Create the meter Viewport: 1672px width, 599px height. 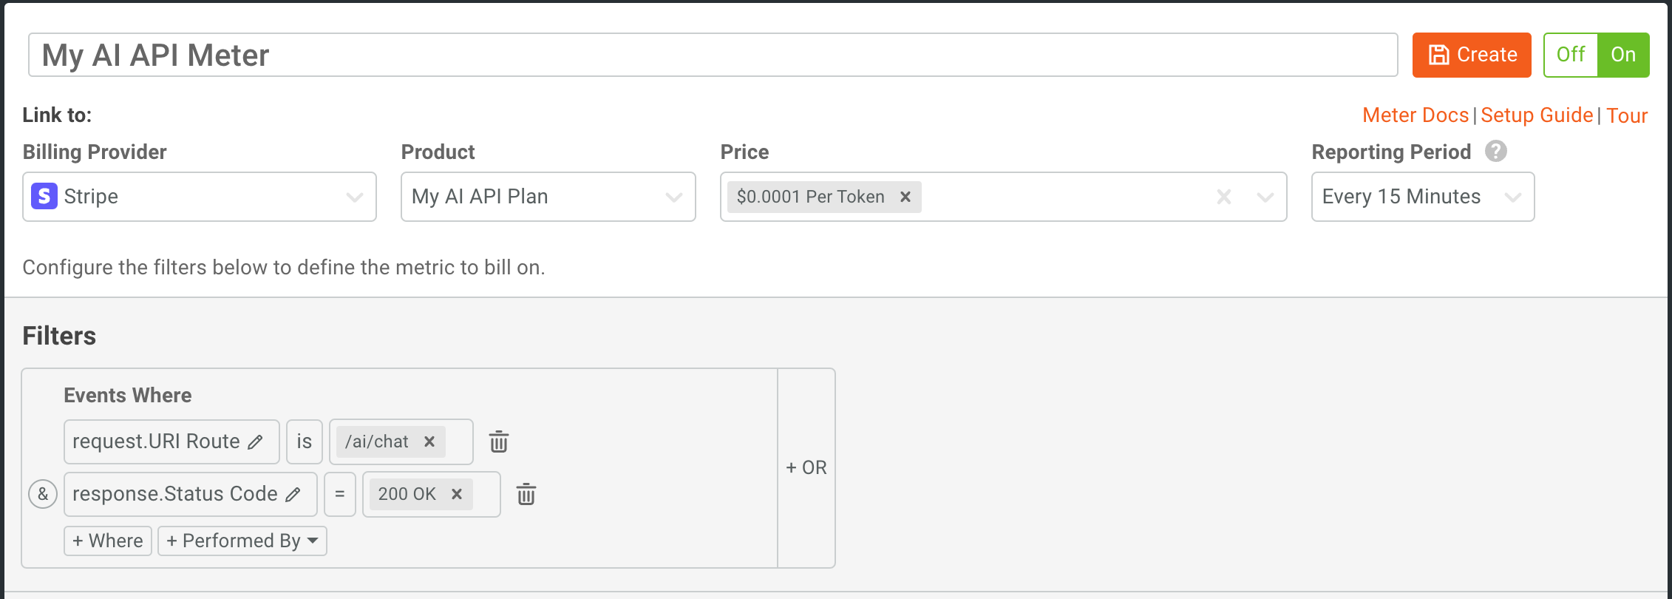point(1471,54)
